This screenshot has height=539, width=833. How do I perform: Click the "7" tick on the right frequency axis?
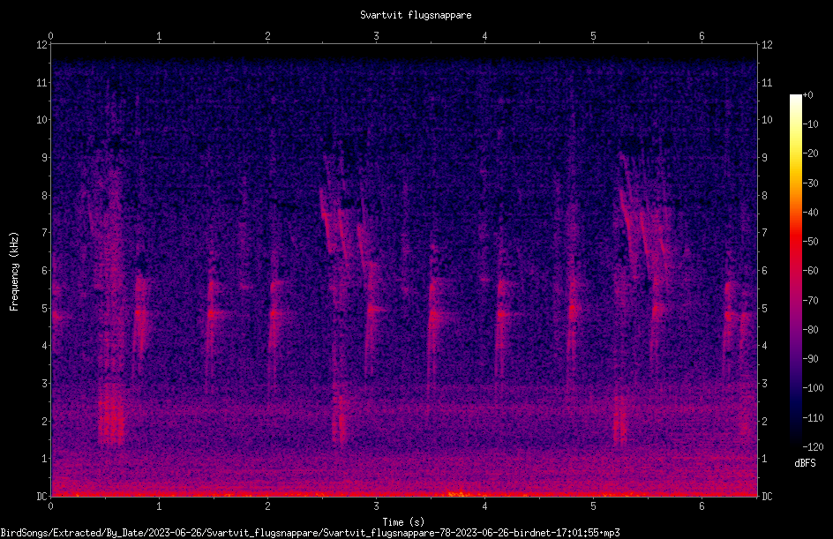[x=764, y=233]
